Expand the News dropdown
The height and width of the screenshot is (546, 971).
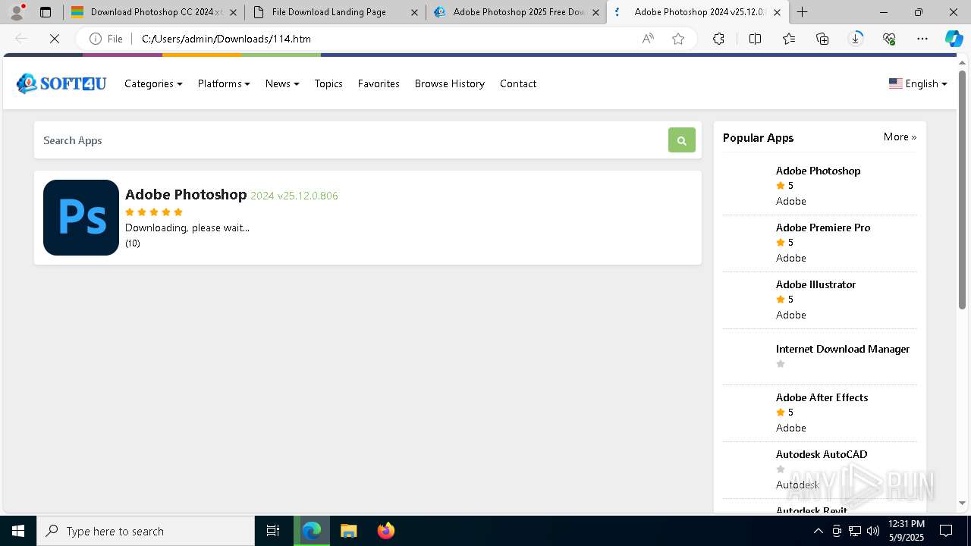282,83
